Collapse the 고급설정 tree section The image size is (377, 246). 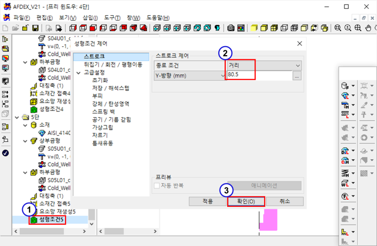pos(78,73)
